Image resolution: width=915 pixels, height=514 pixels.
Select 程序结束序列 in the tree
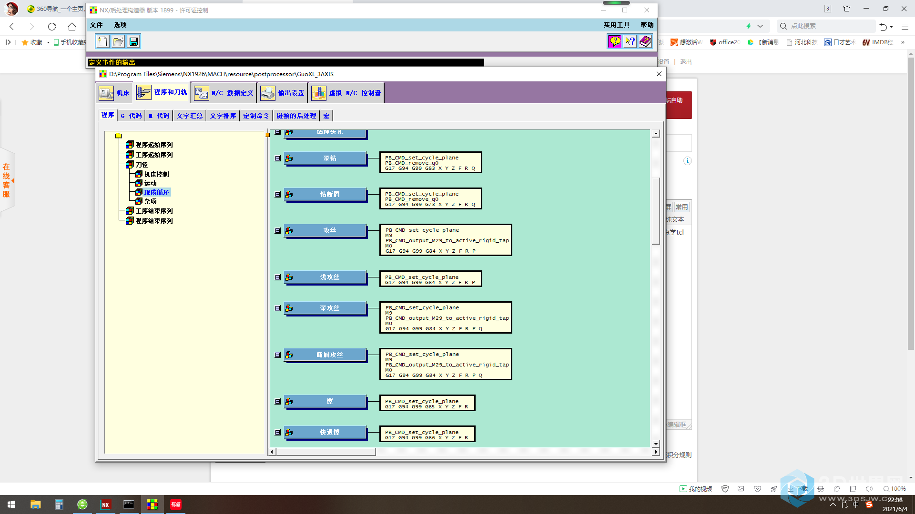(x=154, y=221)
